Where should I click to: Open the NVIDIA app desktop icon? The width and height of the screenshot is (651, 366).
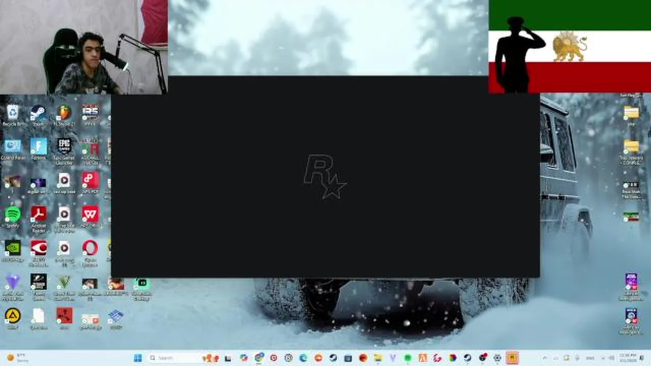click(x=13, y=251)
